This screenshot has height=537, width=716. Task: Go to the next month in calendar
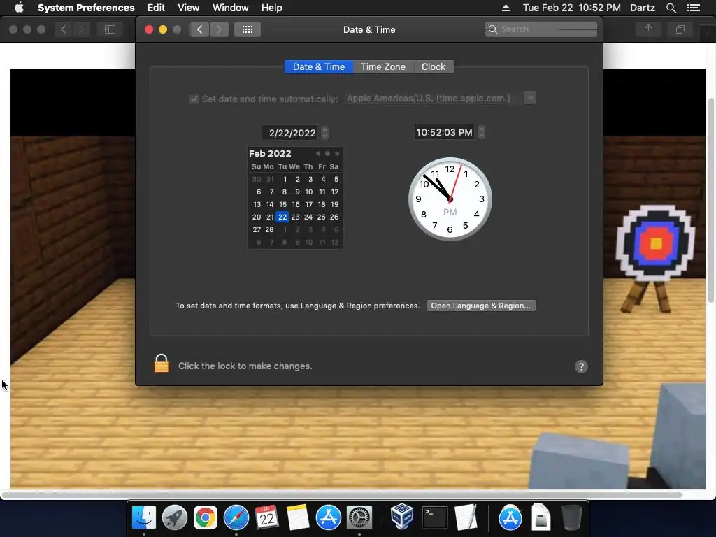338,153
